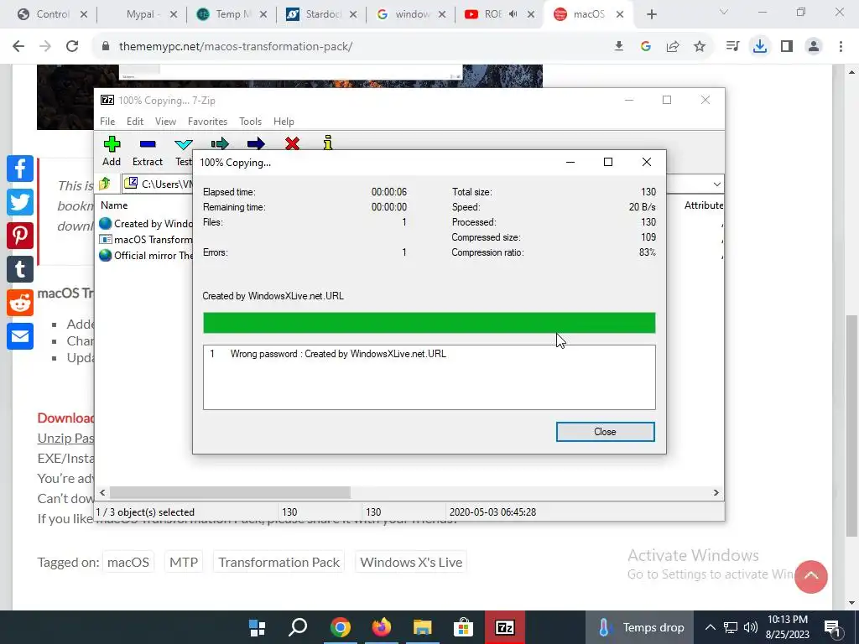Mute the ROE YouTube tab audio icon
Screen dimensions: 859x644
pyautogui.click(x=513, y=14)
